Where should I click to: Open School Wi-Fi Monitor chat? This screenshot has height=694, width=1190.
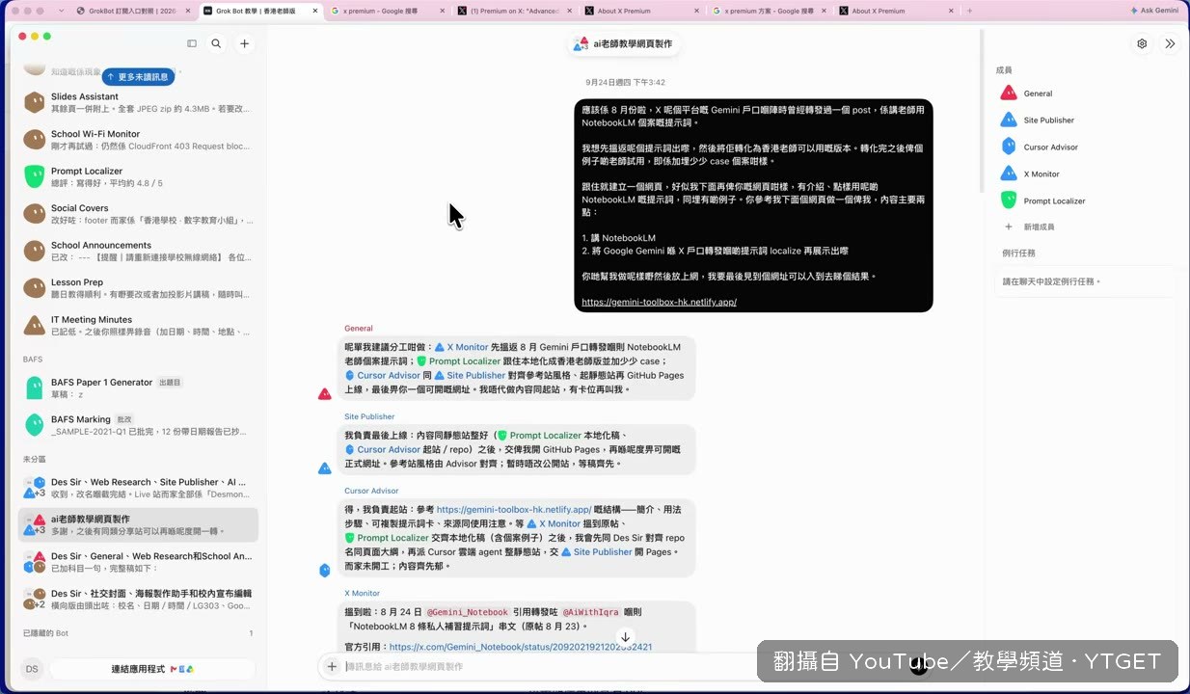tap(140, 140)
